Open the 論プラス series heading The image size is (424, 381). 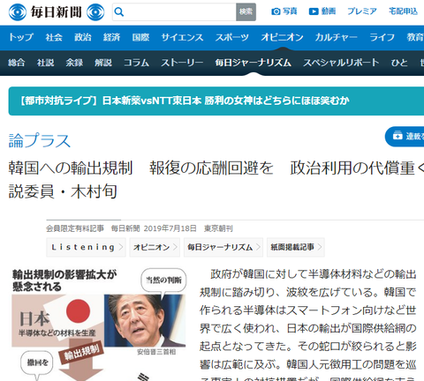point(40,140)
